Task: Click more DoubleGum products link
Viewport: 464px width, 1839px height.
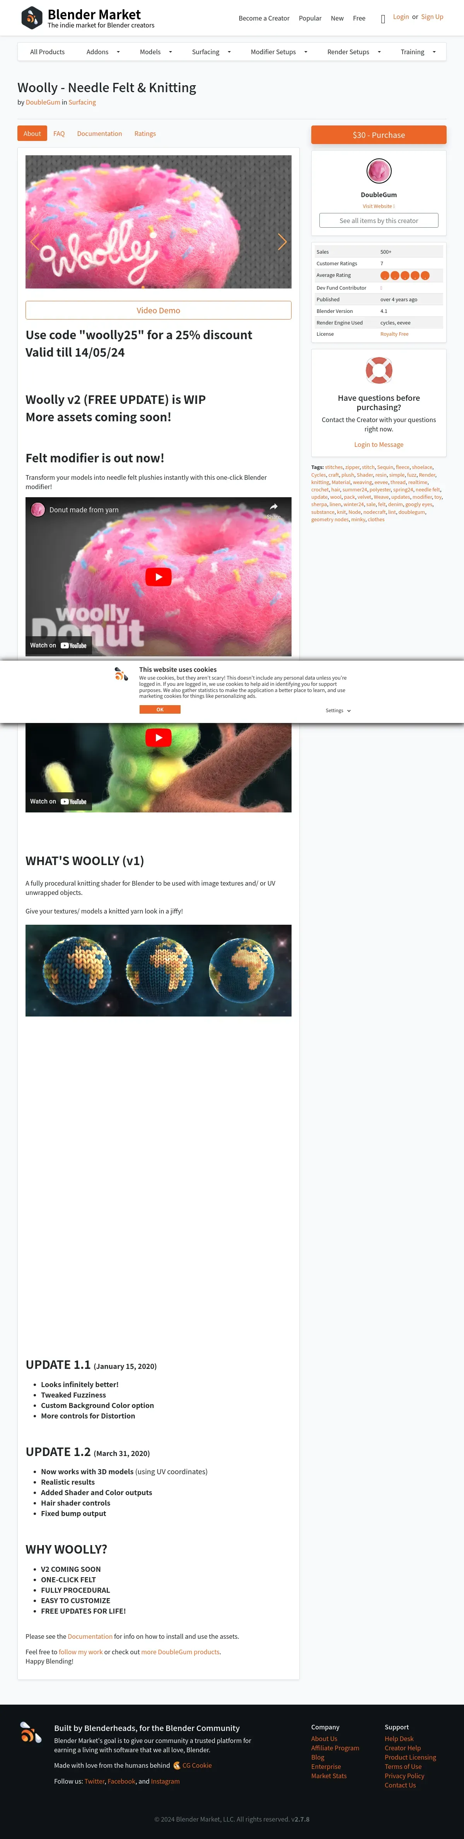Action: click(x=180, y=1652)
